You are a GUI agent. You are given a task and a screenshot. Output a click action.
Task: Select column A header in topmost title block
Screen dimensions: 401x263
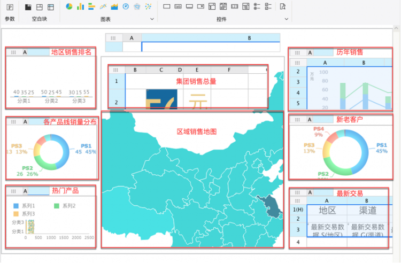coord(132,38)
